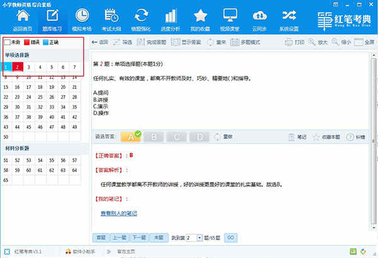Open 错题强化 refresh icon
Screen dimensions: 378x258
pyautogui.click(x=141, y=16)
